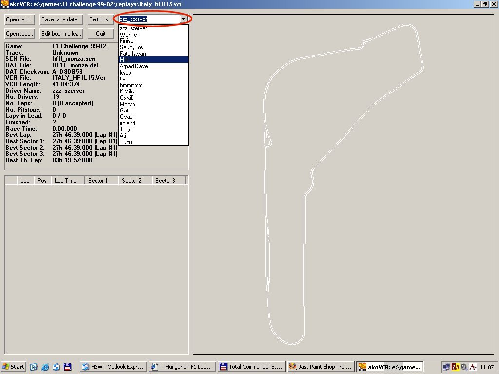Click the VCR Length value 41.04:374

click(x=66, y=84)
